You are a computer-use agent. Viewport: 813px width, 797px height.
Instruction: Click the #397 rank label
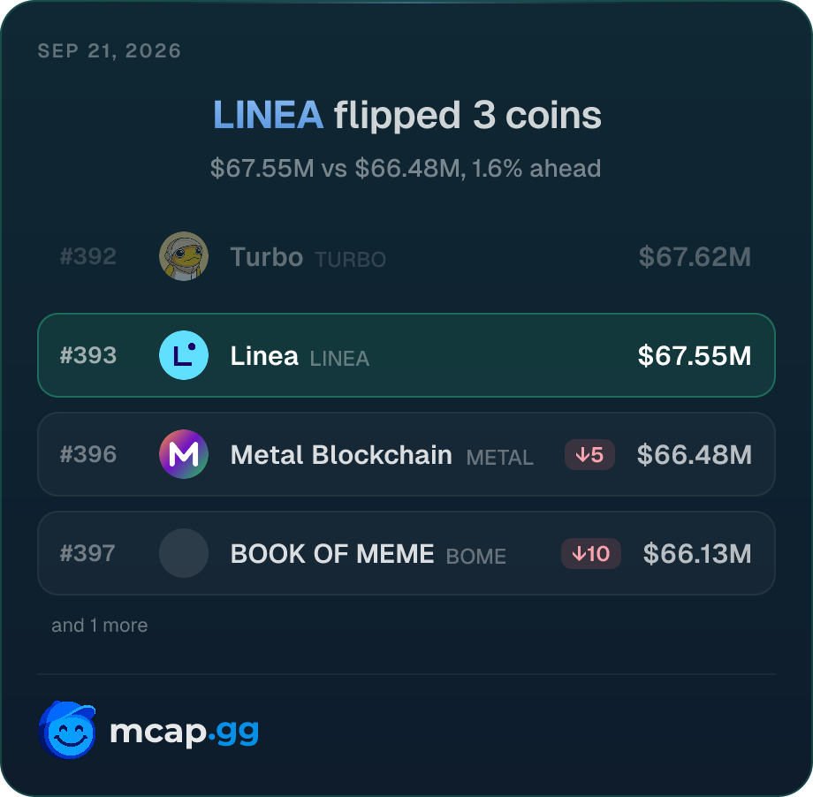[87, 553]
